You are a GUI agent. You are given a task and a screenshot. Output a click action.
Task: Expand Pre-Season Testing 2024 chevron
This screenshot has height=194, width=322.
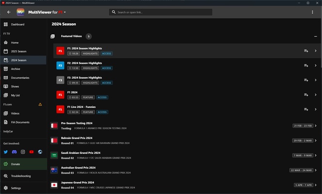[316, 126]
